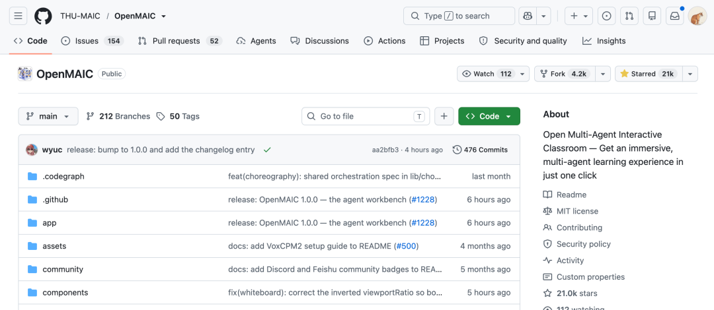The height and width of the screenshot is (310, 714).
Task: Open the hamburger navigation menu
Action: pyautogui.click(x=19, y=16)
